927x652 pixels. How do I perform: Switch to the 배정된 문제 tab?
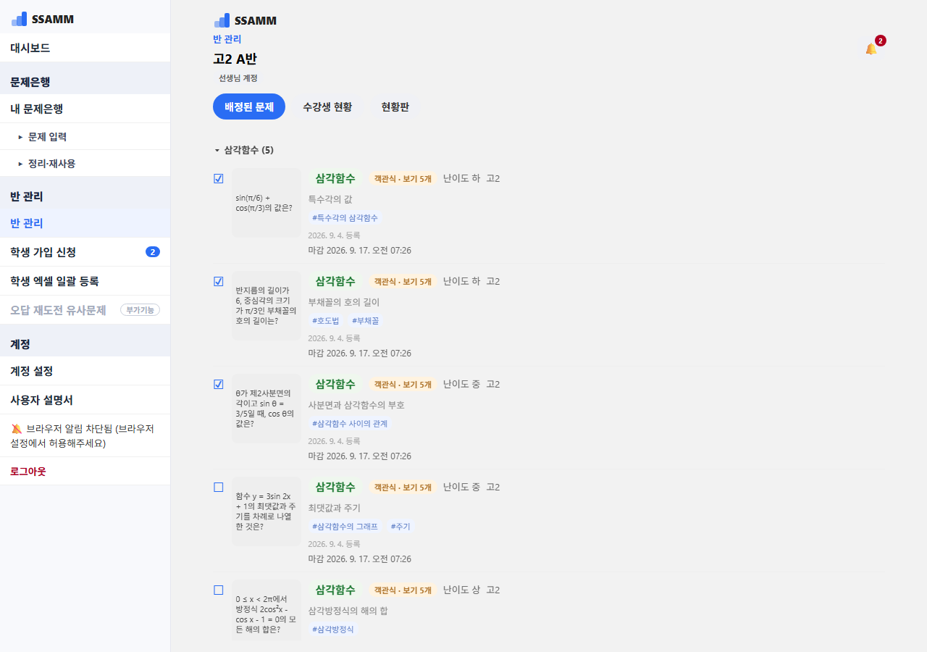[x=249, y=106]
